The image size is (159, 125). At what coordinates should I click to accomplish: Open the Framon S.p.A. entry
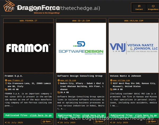47,122
